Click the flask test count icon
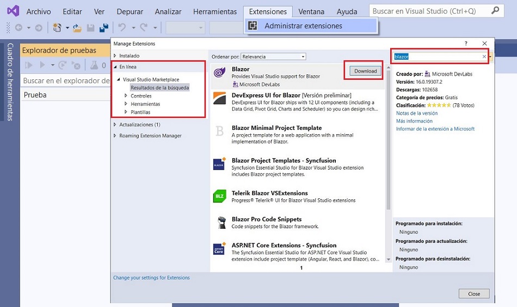 pyautogui.click(x=94, y=65)
